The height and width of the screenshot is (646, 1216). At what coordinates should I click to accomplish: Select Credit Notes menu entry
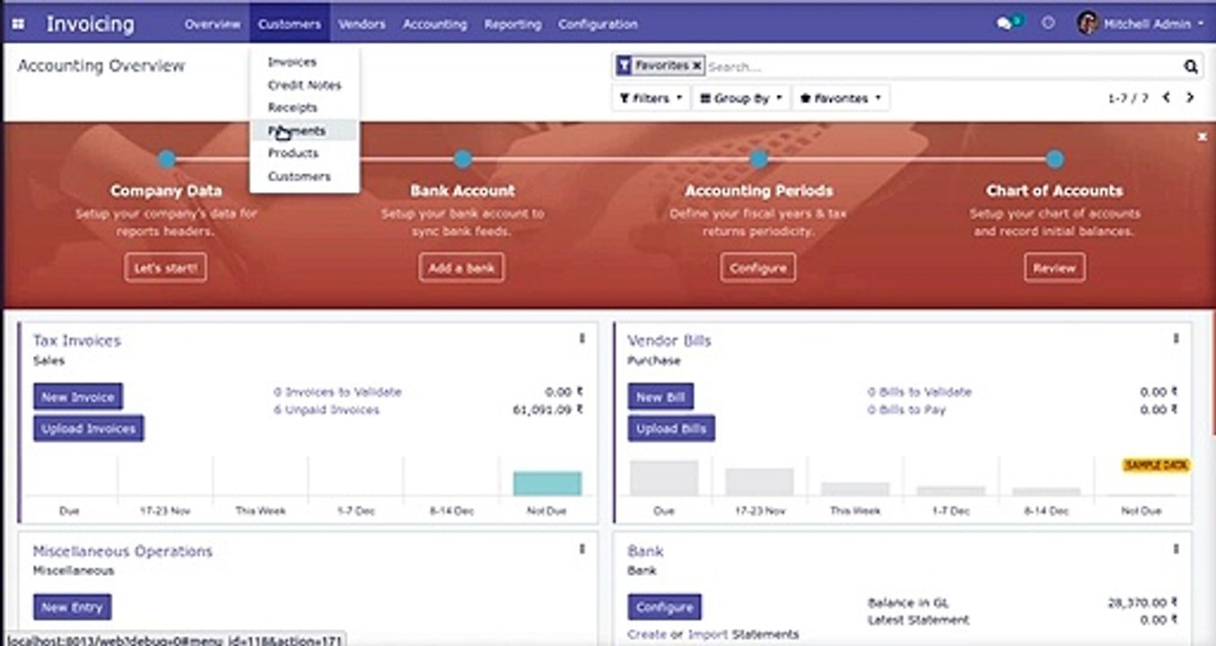point(304,85)
